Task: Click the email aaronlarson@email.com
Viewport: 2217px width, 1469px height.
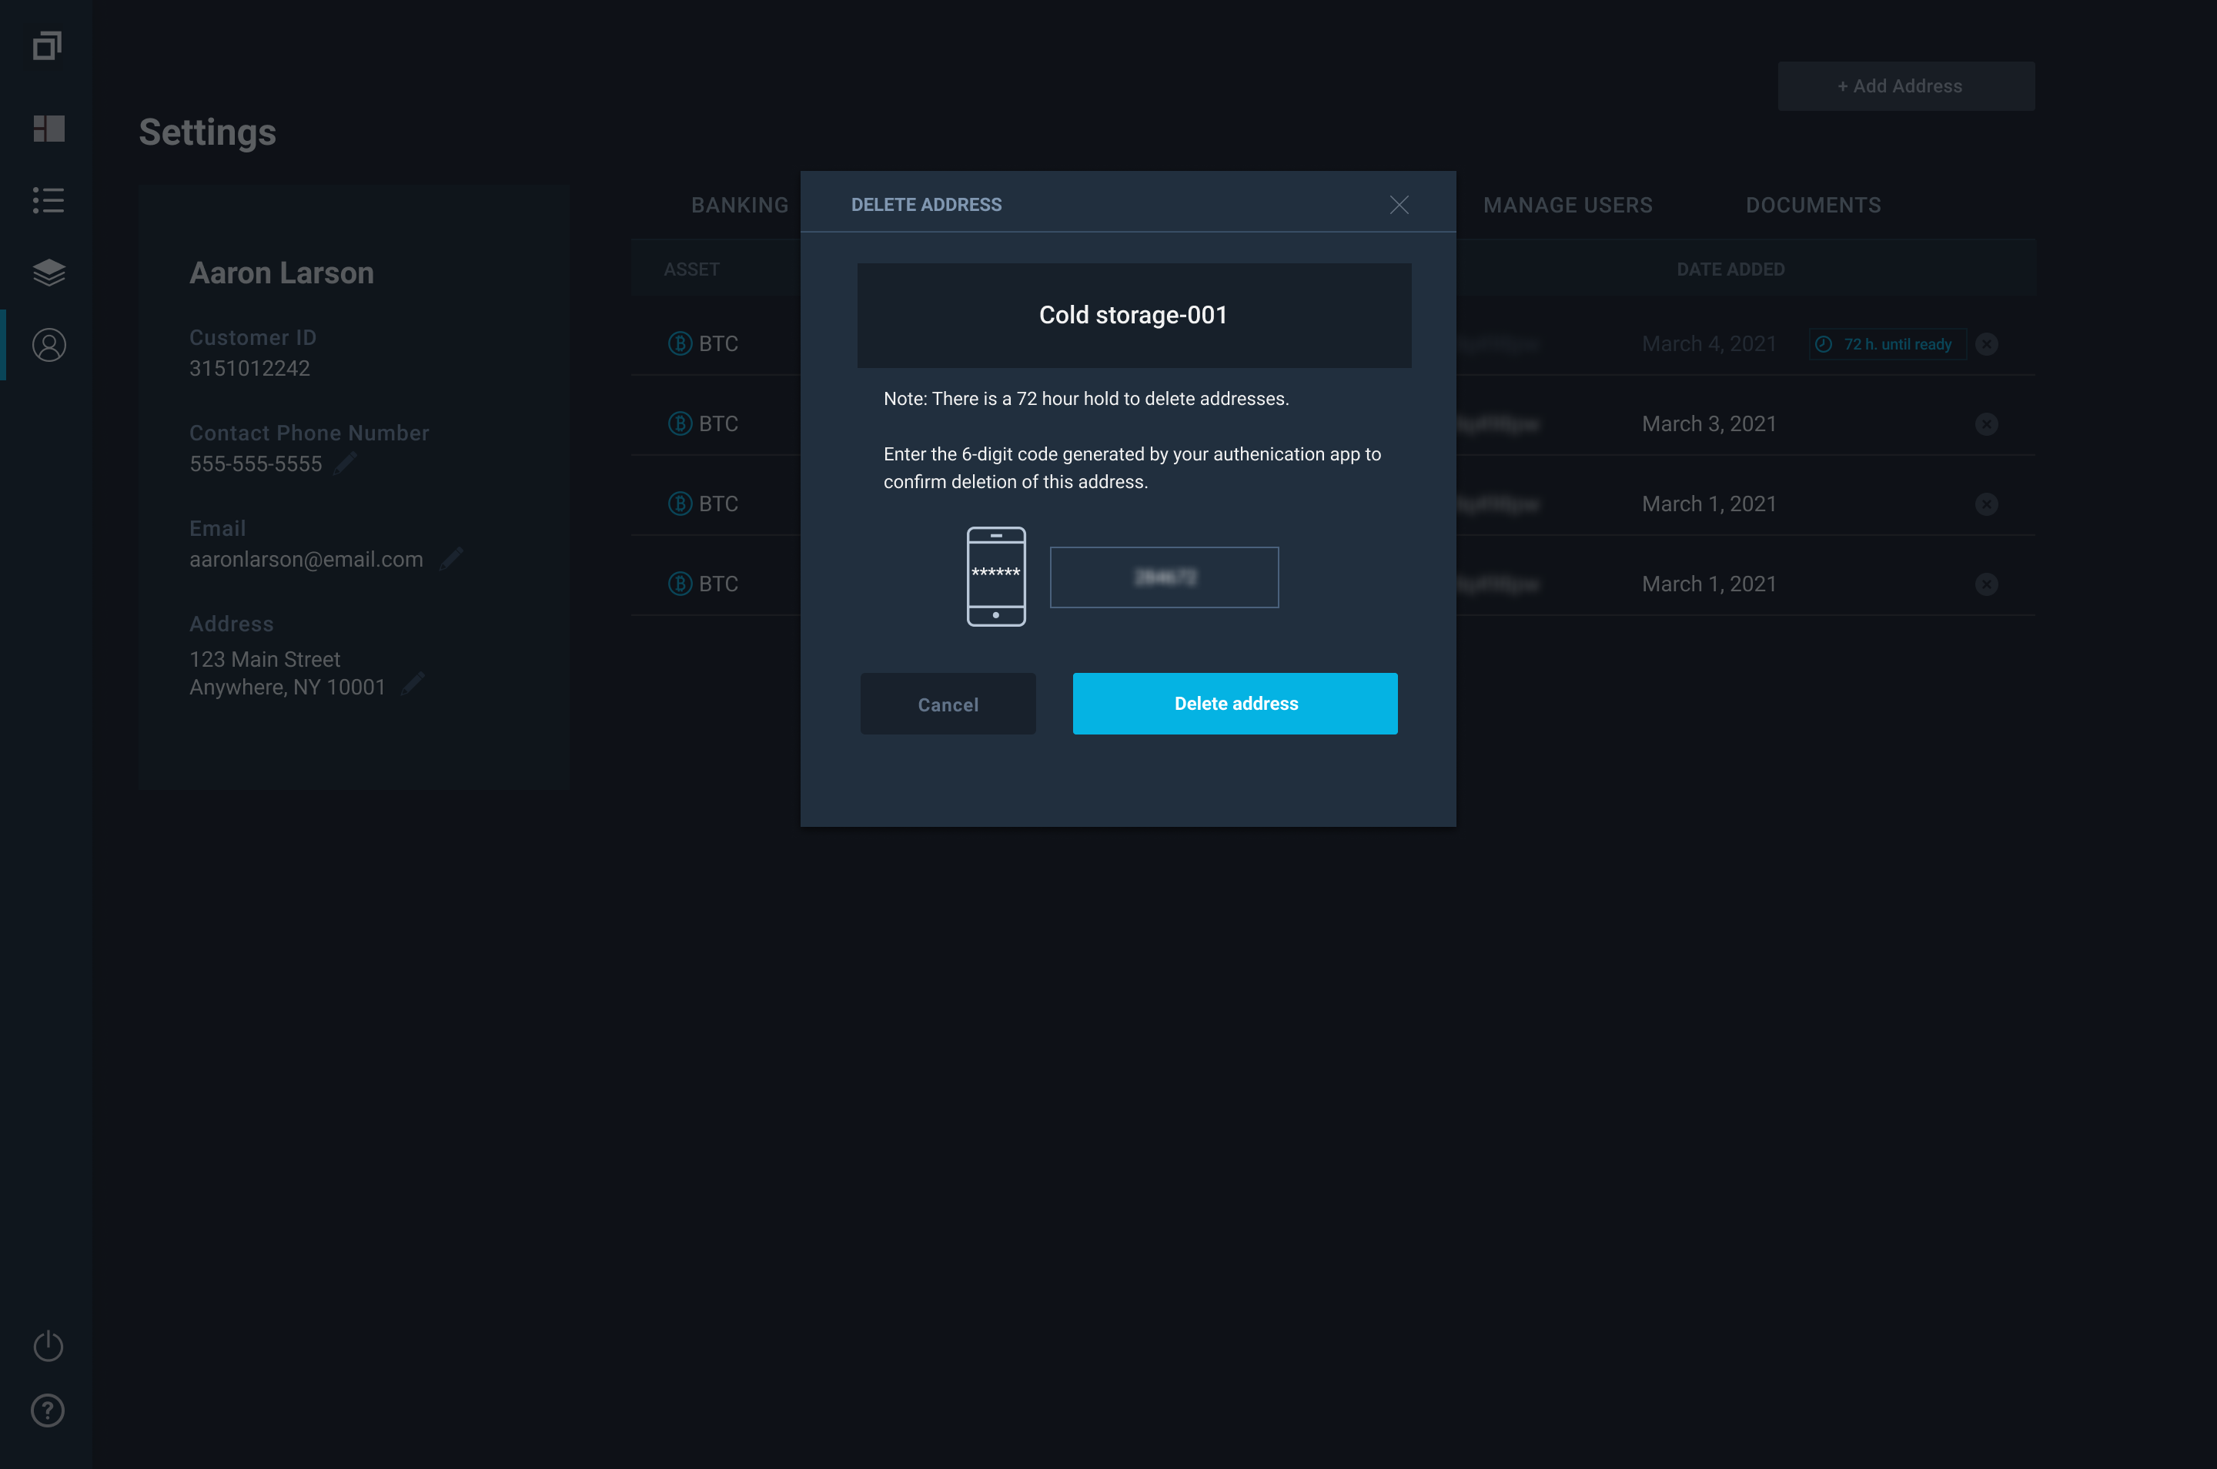Action: coord(306,559)
